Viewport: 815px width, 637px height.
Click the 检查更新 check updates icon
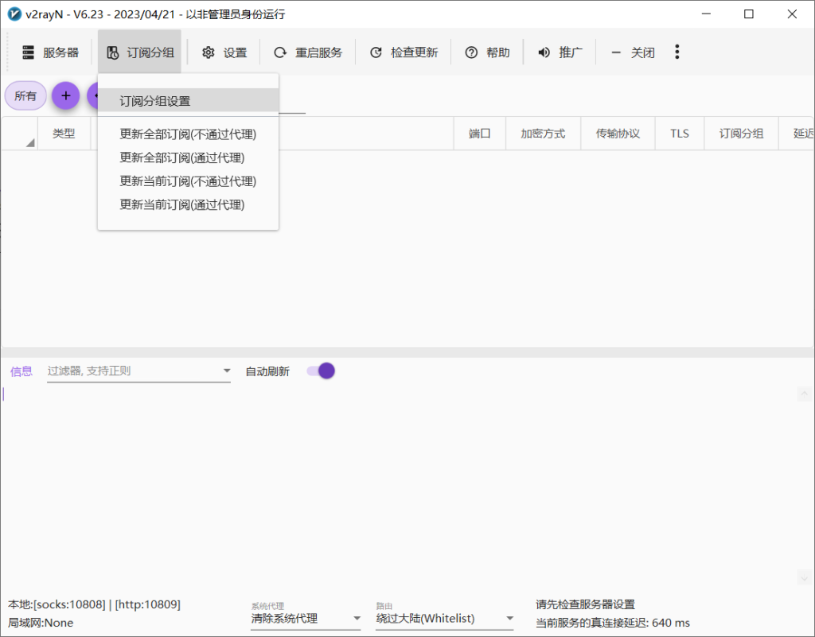coord(376,52)
